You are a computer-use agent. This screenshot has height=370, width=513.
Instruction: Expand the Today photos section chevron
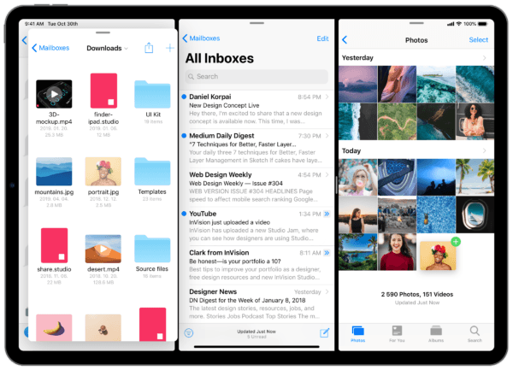click(485, 150)
